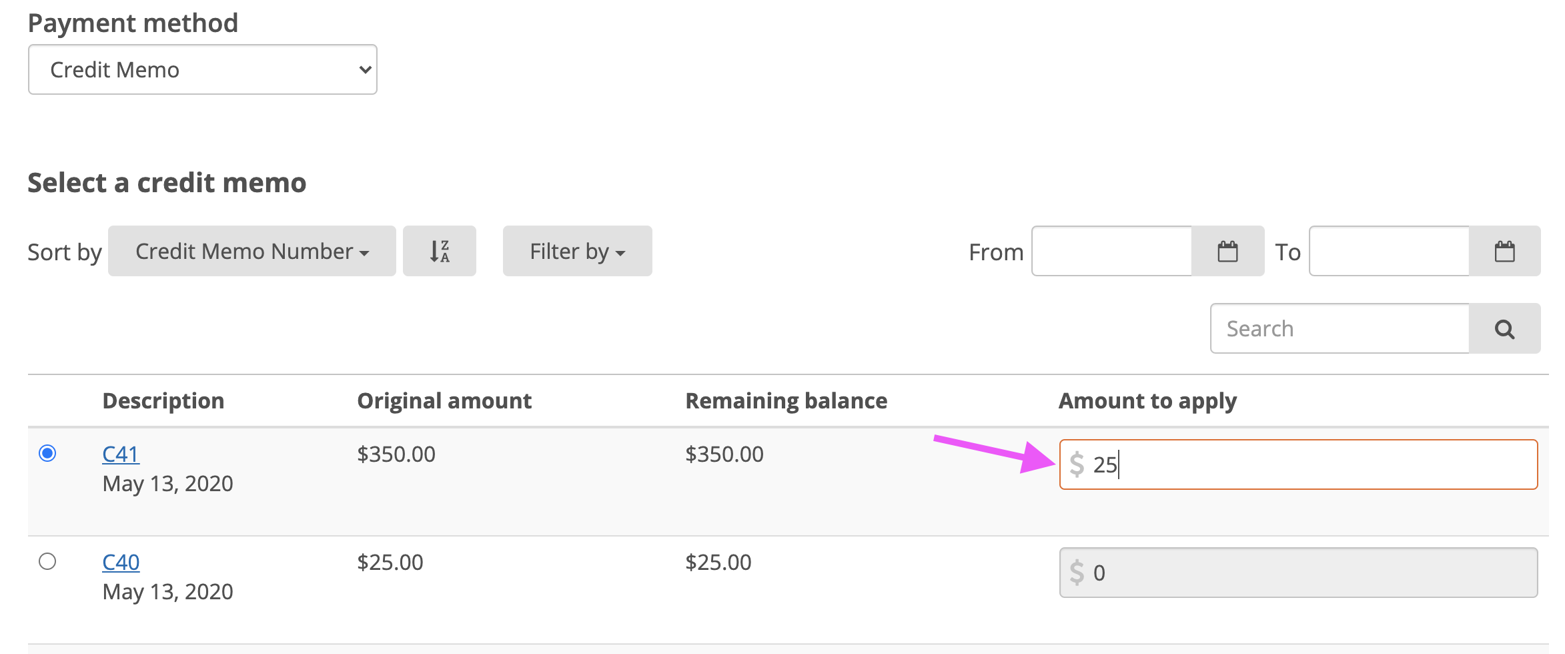Viewport: 1565px width, 654px height.
Task: Expand the Filter by dropdown
Action: [578, 251]
